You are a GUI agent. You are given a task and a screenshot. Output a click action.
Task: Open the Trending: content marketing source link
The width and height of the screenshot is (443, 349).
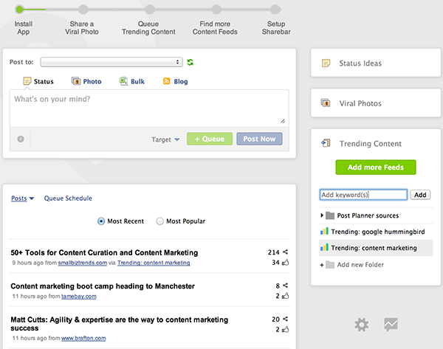[154, 263]
